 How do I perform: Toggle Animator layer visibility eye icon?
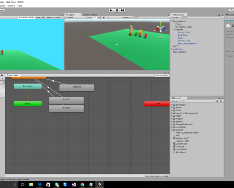pyautogui.click(x=2, y=75)
